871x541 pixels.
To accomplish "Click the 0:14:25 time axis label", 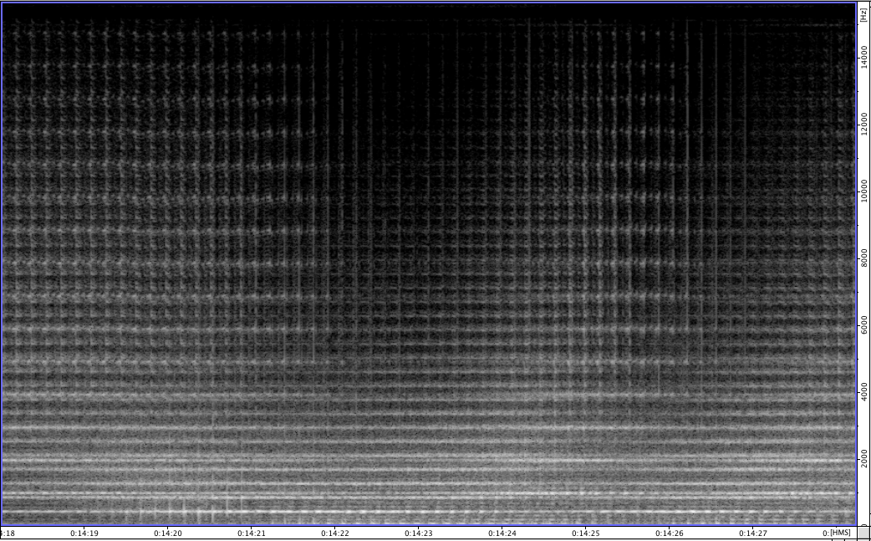I will [585, 533].
